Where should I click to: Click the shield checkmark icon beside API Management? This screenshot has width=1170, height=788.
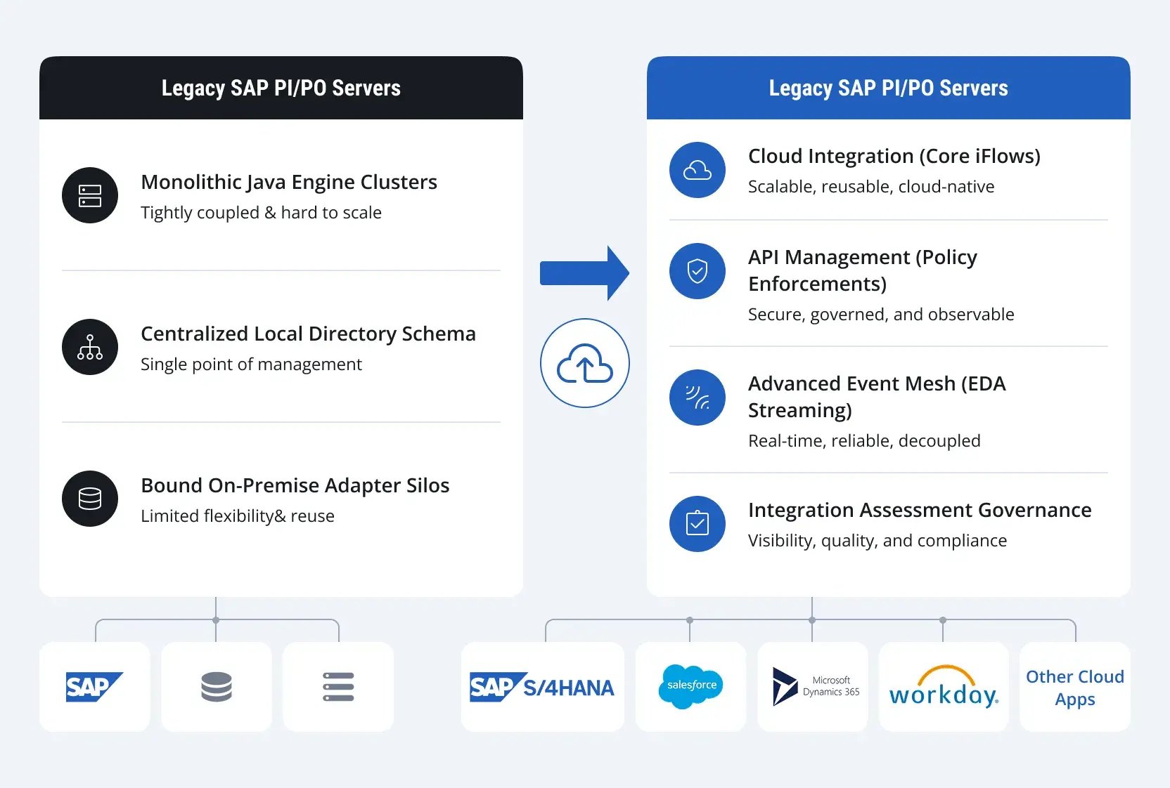tap(697, 271)
